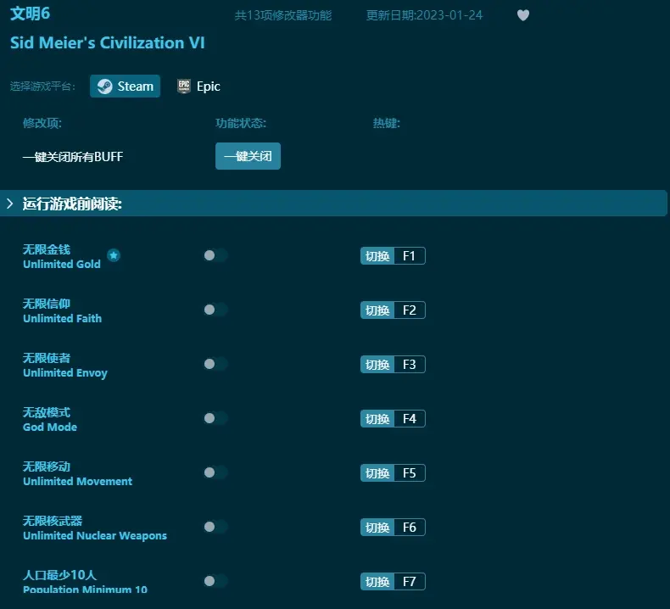Click the 无限使者 Unlimited Envoy label

pyautogui.click(x=65, y=365)
